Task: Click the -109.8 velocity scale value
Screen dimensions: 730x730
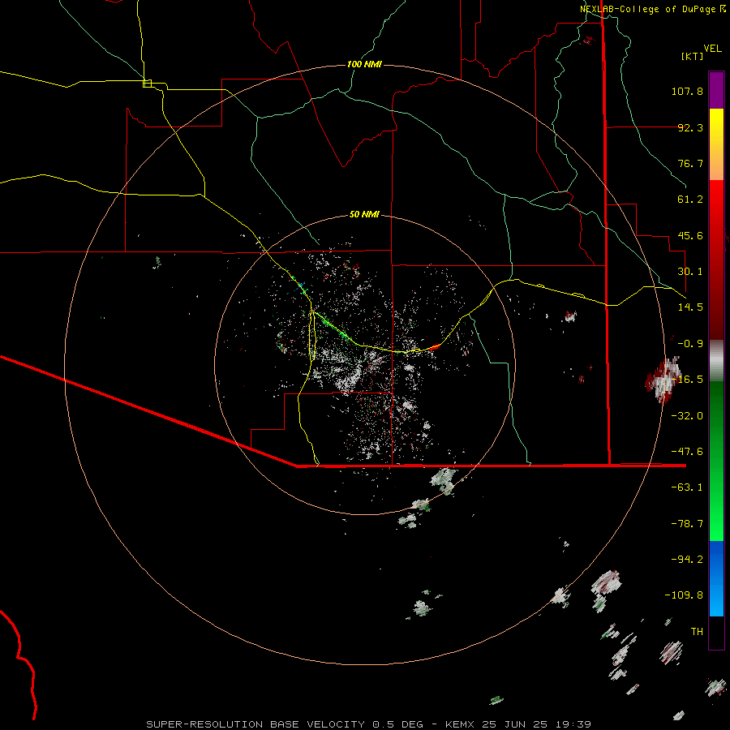Action: [x=684, y=595]
